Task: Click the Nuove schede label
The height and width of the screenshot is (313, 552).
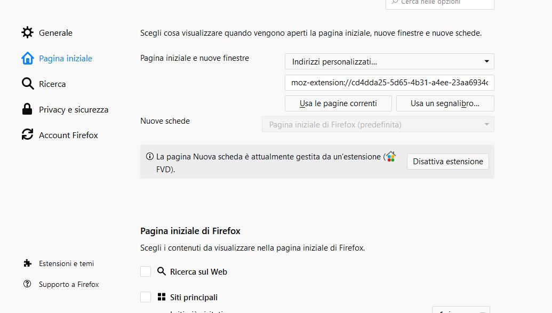Action: pyautogui.click(x=165, y=121)
